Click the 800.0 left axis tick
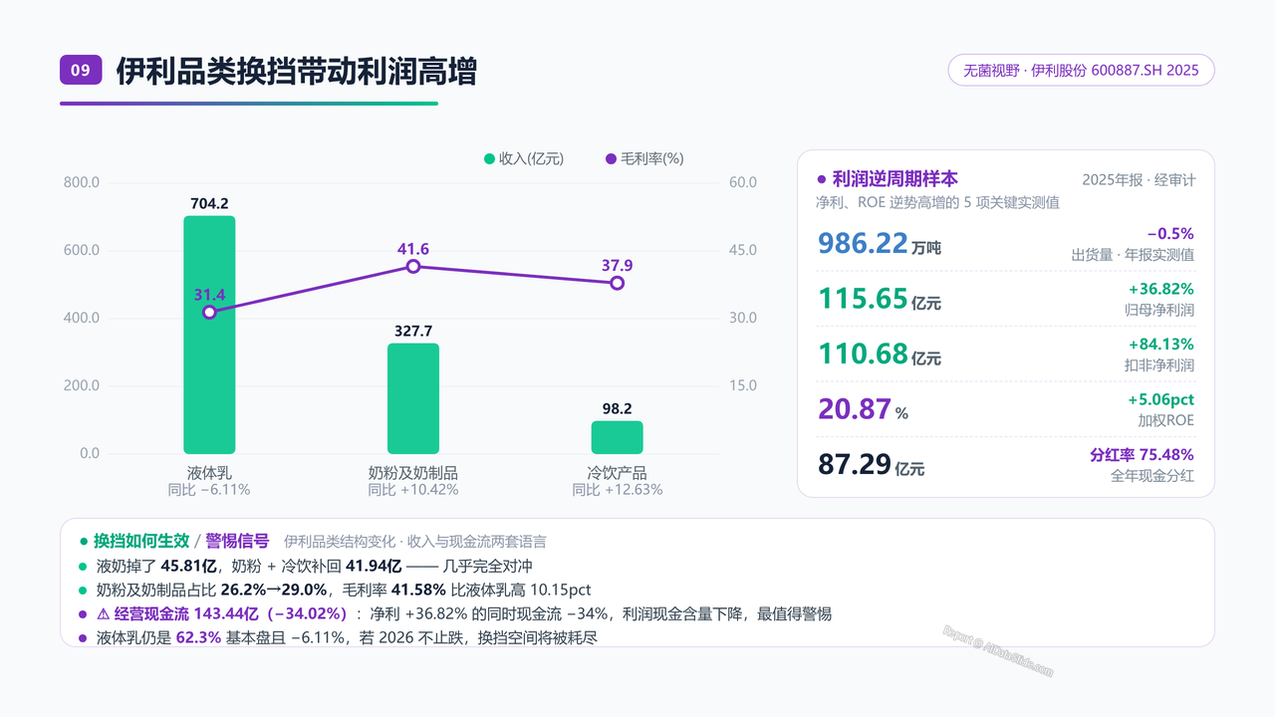This screenshot has width=1275, height=717. coord(82,182)
